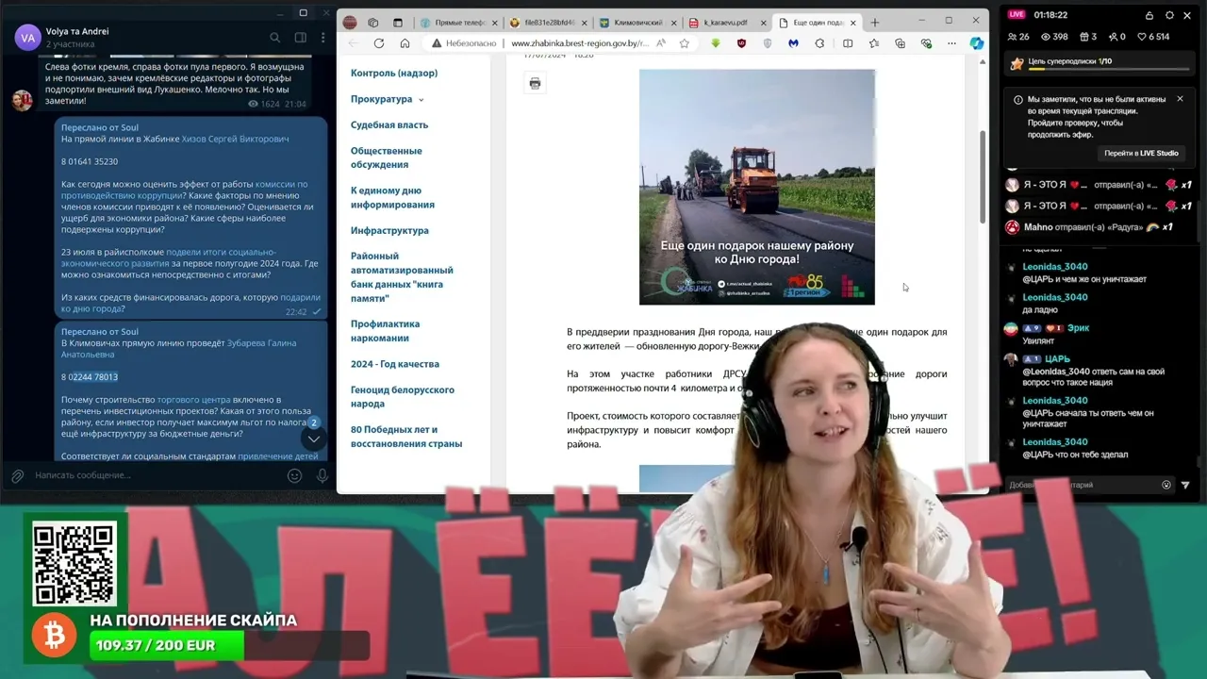
Task: Open the browser tab actions menu icon
Action: [397, 23]
